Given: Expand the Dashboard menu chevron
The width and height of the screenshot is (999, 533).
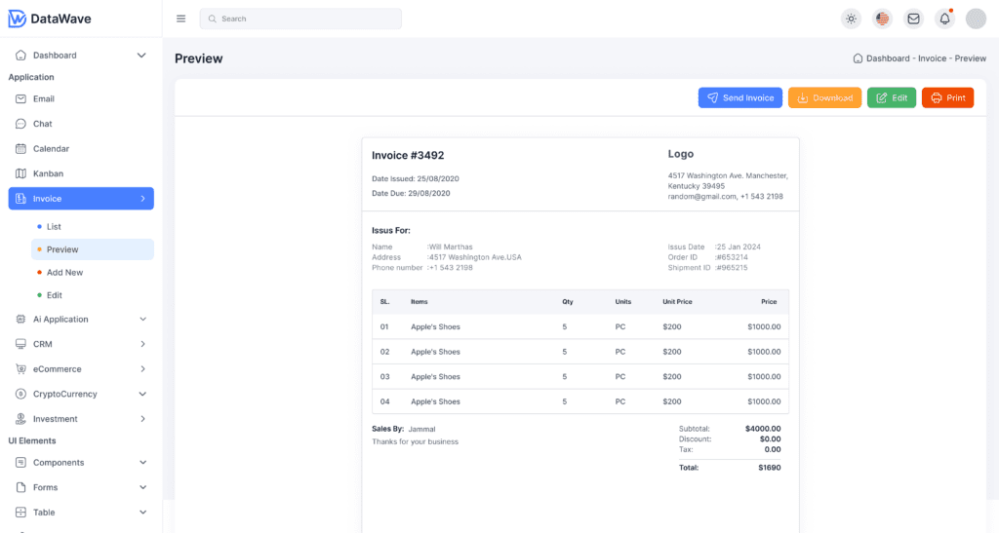Looking at the screenshot, I should (141, 56).
